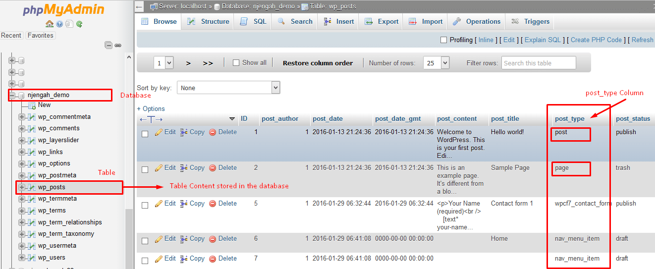Open phpMyAdmin documentation question-mark icon
Viewport: 655px width, 269px height.
59,24
